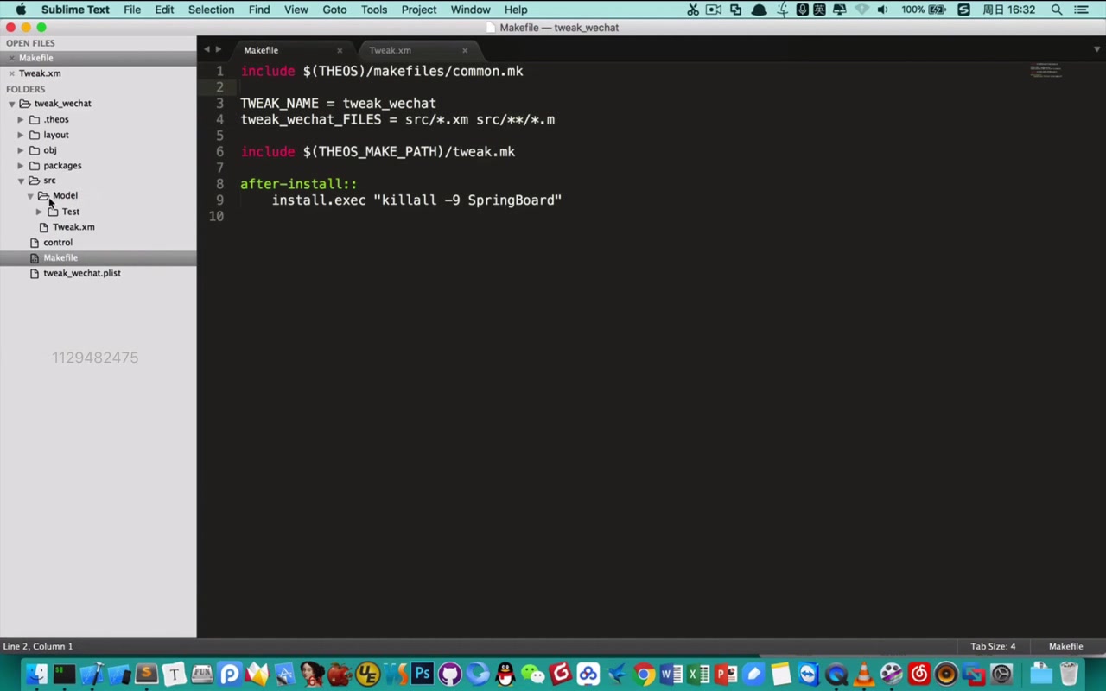Collapse the src folder
The image size is (1106, 691).
point(21,181)
